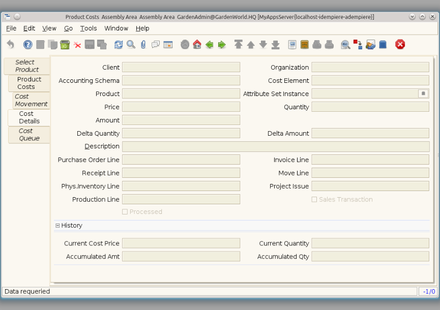Open the Help menu
The height and width of the screenshot is (310, 440).
point(142,28)
